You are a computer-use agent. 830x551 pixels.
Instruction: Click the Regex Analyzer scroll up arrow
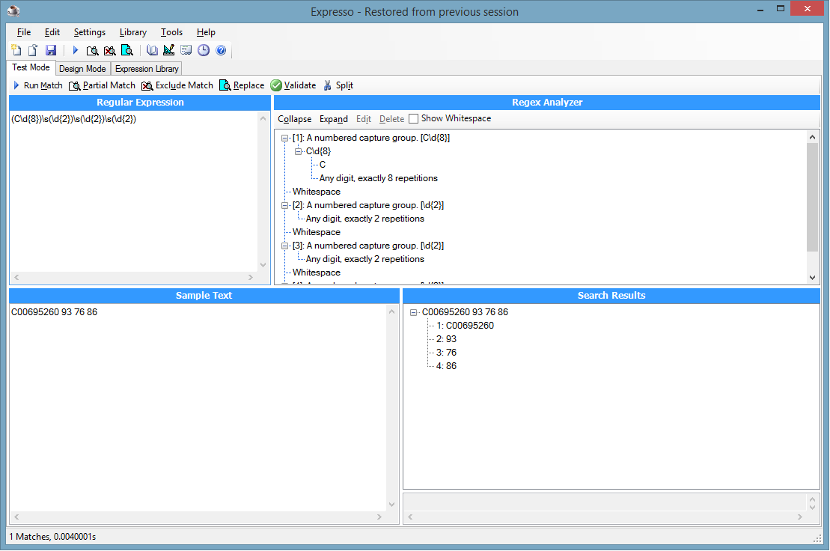tap(812, 137)
